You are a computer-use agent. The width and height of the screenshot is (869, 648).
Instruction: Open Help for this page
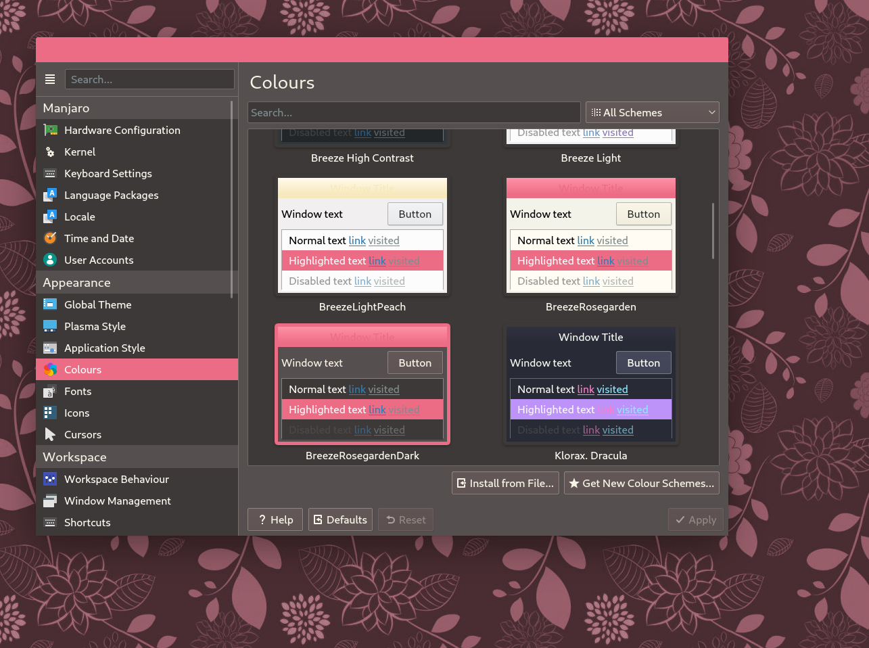[275, 519]
